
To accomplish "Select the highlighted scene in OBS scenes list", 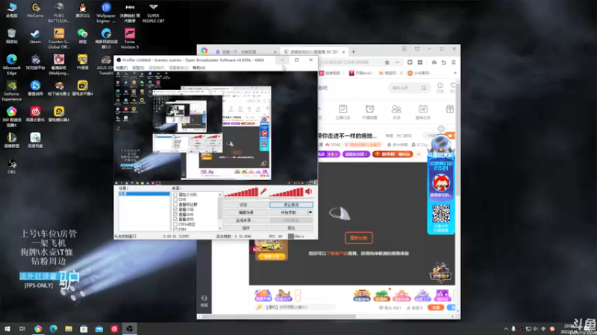I will pyautogui.click(x=144, y=194).
